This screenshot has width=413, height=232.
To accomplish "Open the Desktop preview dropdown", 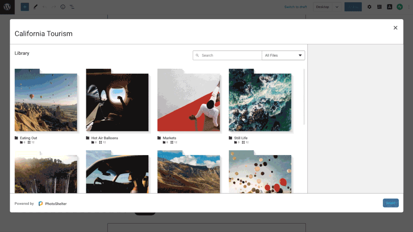I will [323, 6].
